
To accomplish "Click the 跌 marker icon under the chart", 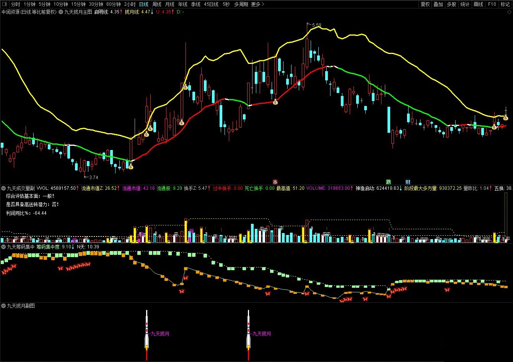I will click(389, 182).
